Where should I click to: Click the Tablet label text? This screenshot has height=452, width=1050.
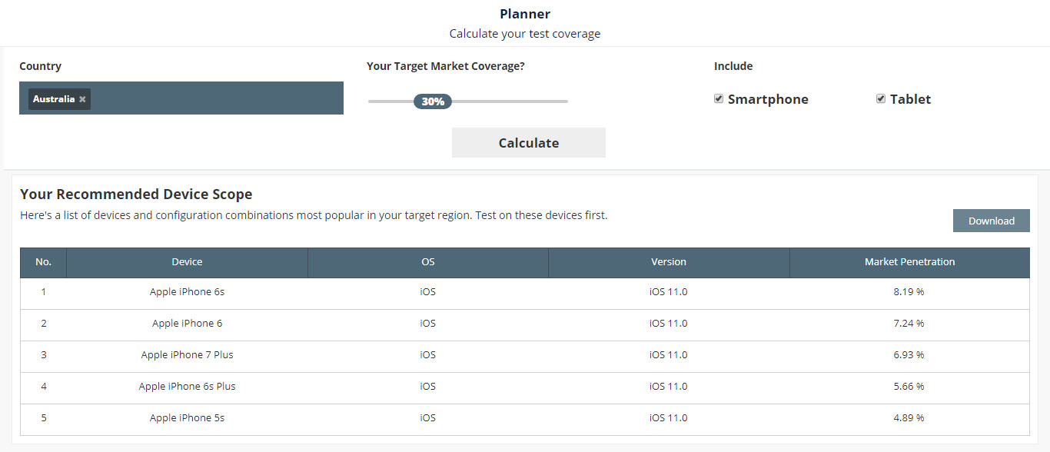(910, 99)
